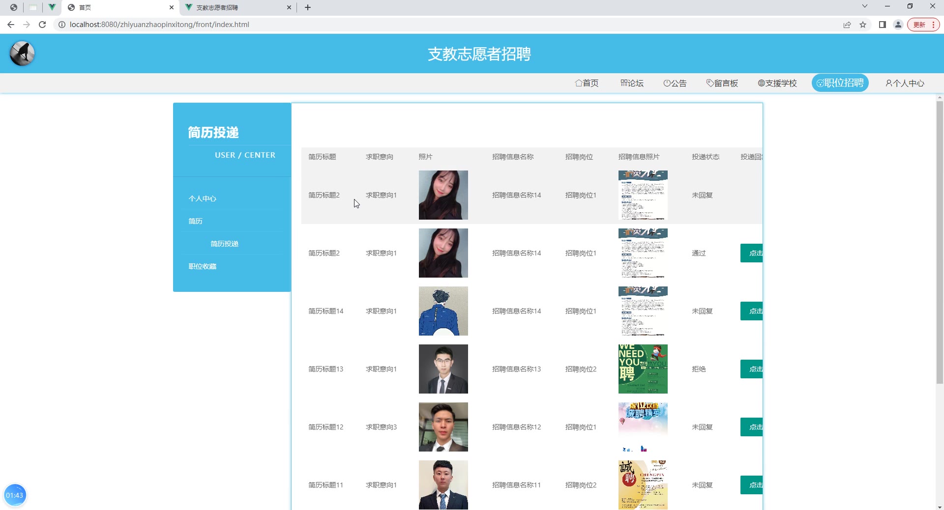Click the site logo avatar in header
The width and height of the screenshot is (944, 510).
(x=22, y=54)
